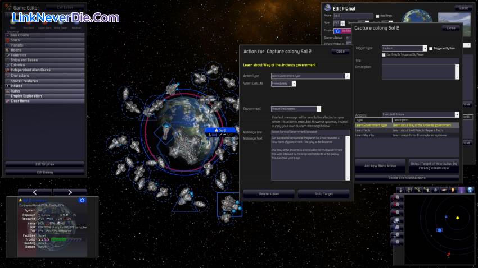Click inside the Message Text box

(x=308, y=158)
